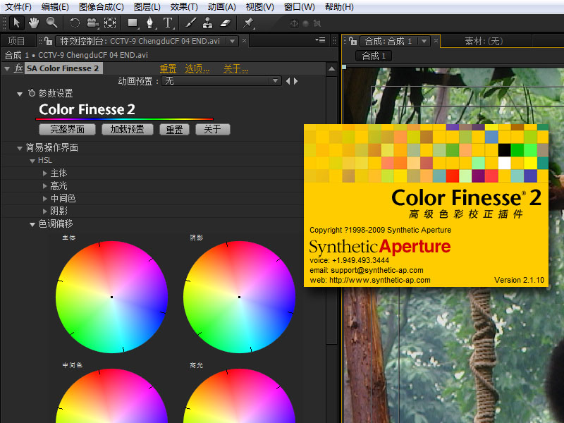The height and width of the screenshot is (423, 564).
Task: Toggle the lock on the 特效控制台 panel
Action: click(49, 41)
